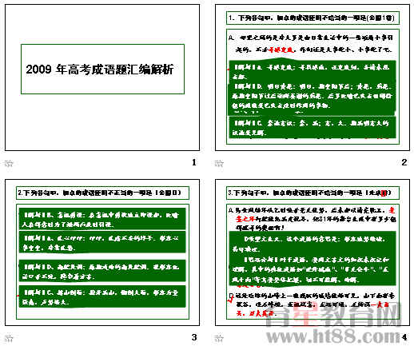Viewport: 414px width, 346px height.
Task: Click slide number 1 label
Action: click(x=194, y=162)
